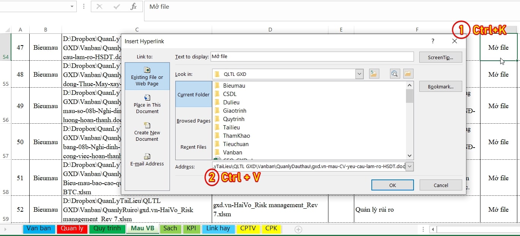
Task: Choose Create New Document option
Action: (x=147, y=132)
